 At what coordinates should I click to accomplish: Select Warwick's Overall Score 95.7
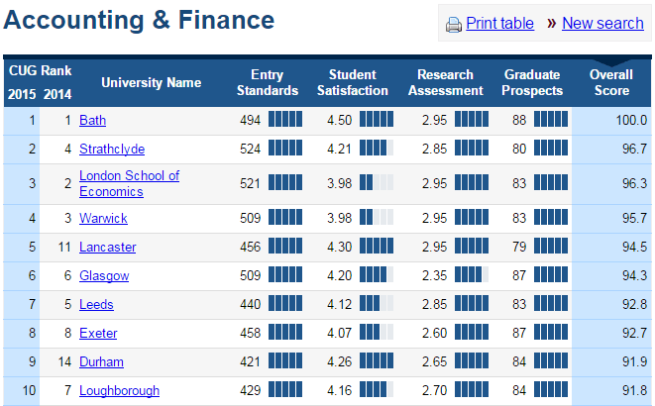(634, 218)
